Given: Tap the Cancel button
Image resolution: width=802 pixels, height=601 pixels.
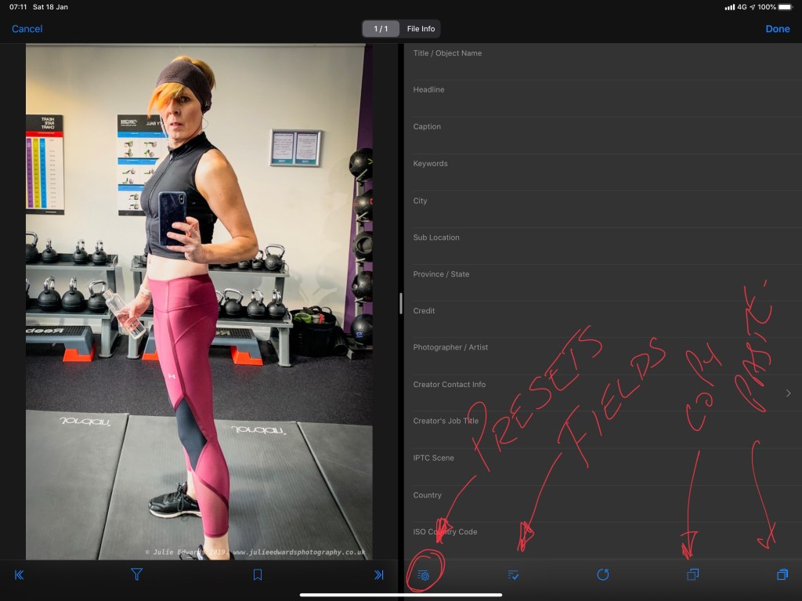Looking at the screenshot, I should pos(27,29).
